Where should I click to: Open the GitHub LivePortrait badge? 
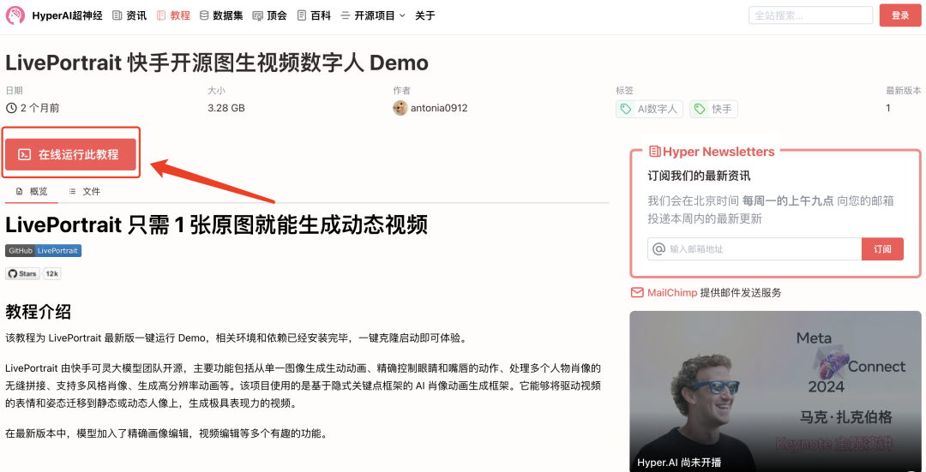click(x=43, y=251)
